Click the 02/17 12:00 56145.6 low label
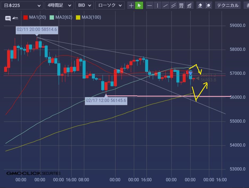249x188 pixels. (106, 101)
